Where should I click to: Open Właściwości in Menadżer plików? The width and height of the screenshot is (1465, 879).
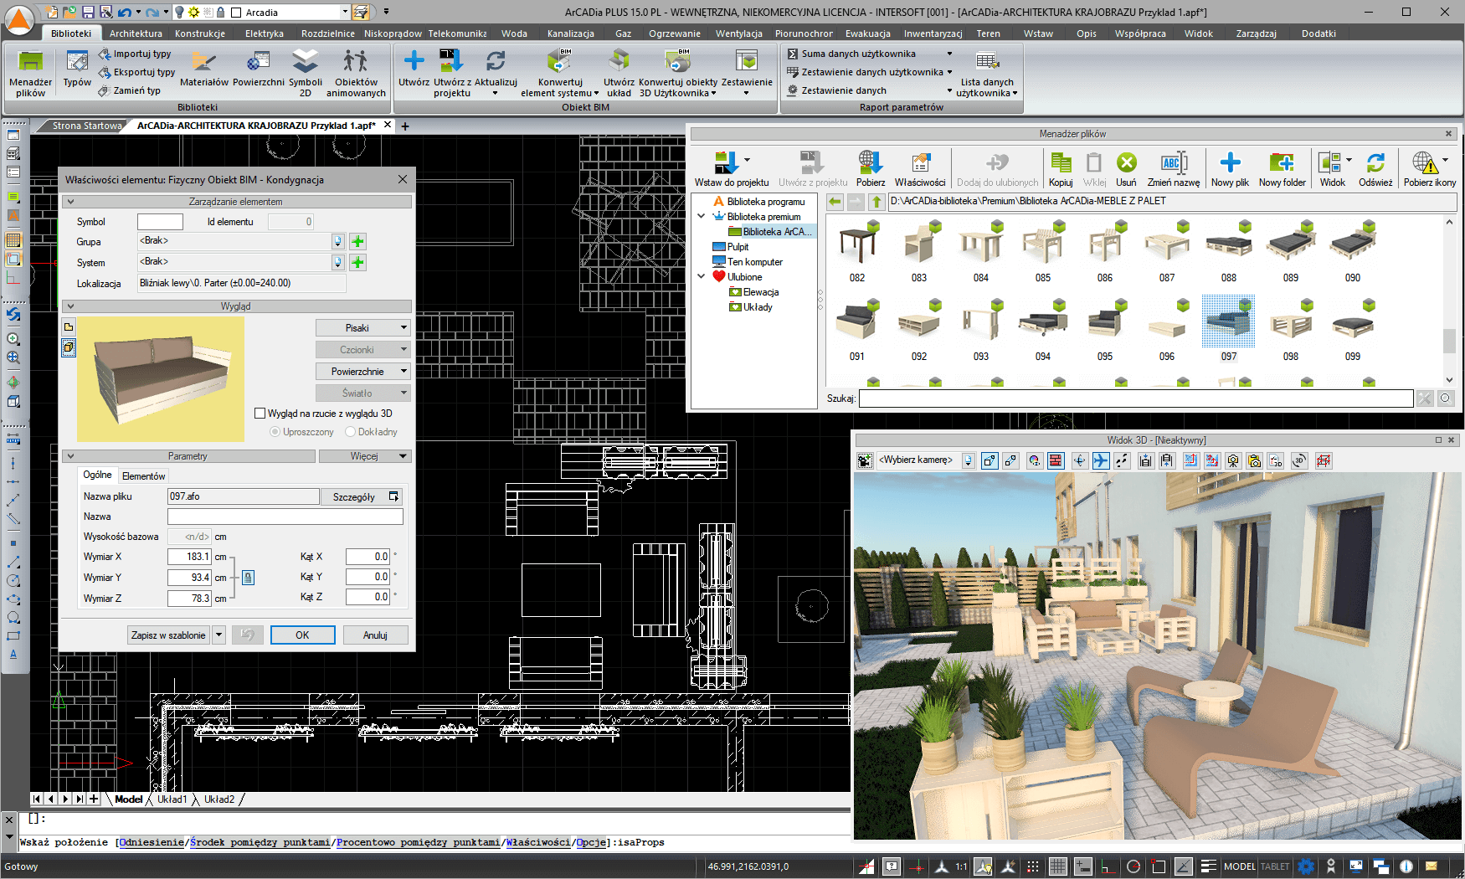pos(919,168)
